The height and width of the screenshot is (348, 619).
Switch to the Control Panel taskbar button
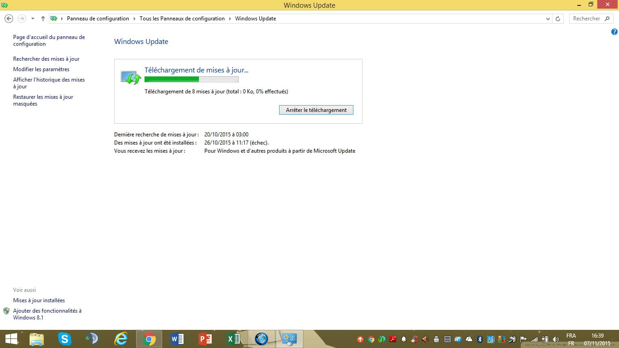pyautogui.click(x=290, y=339)
